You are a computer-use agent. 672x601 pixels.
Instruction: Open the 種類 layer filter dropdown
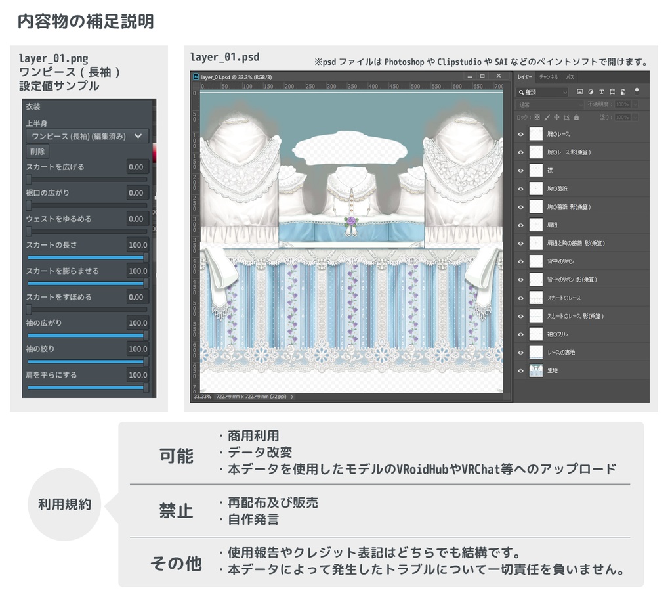(x=541, y=92)
